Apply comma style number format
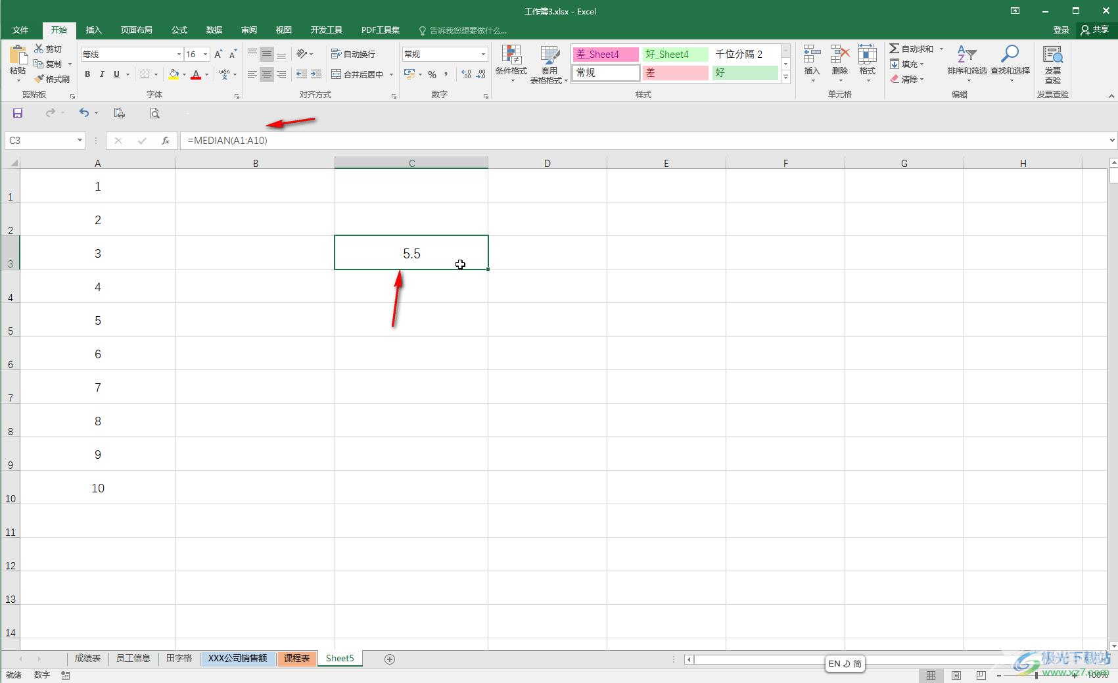This screenshot has height=683, width=1118. click(x=446, y=74)
